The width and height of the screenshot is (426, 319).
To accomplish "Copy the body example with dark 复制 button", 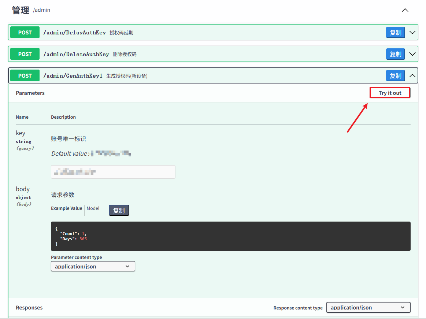I will [x=119, y=210].
